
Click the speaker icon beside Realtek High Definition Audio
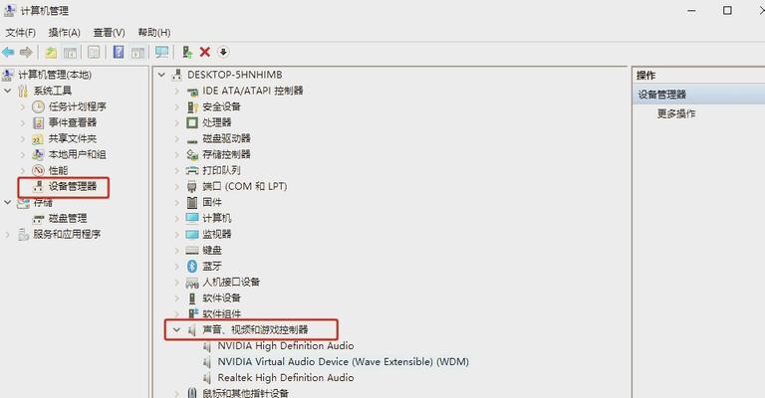coord(207,377)
